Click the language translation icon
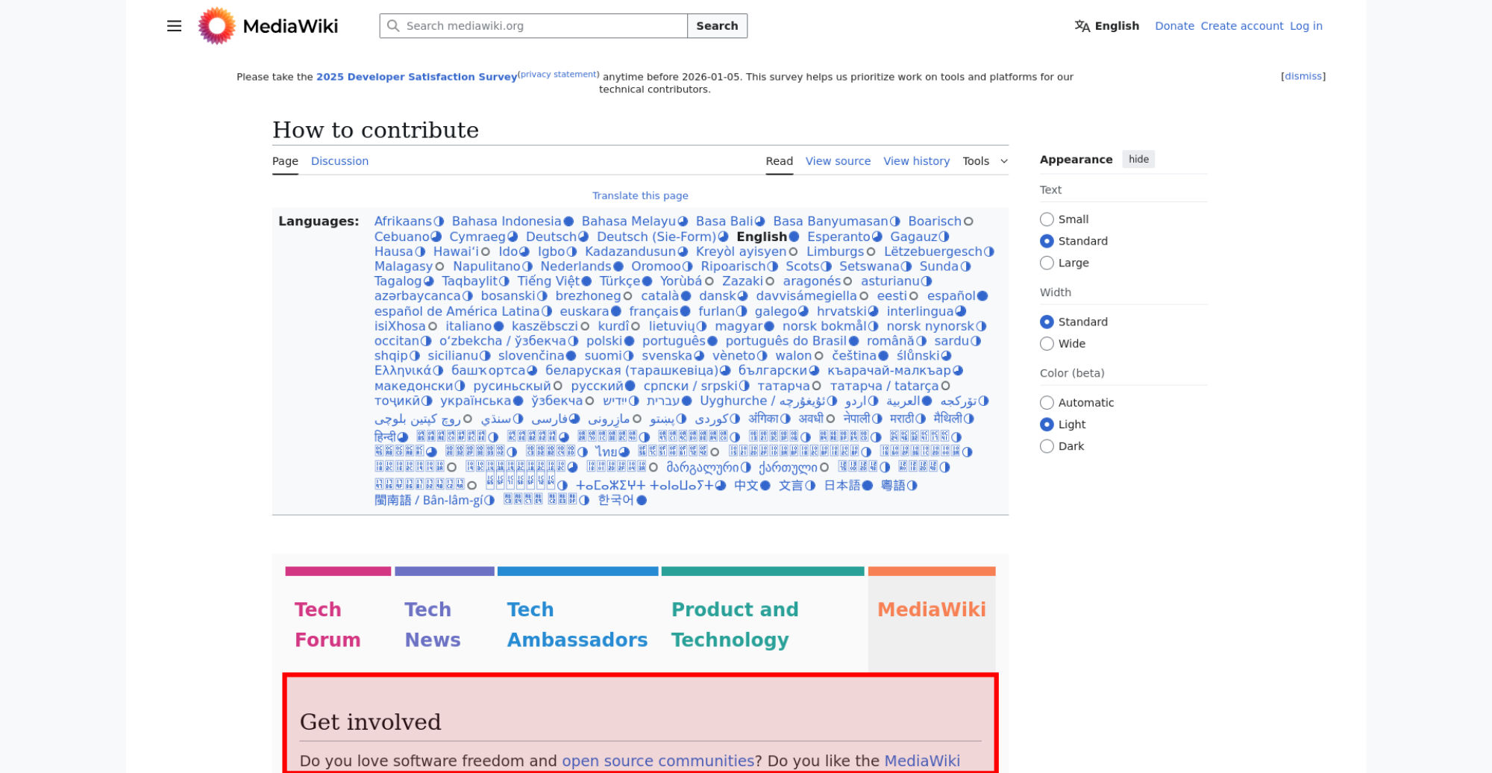This screenshot has width=1492, height=773. (x=1082, y=26)
